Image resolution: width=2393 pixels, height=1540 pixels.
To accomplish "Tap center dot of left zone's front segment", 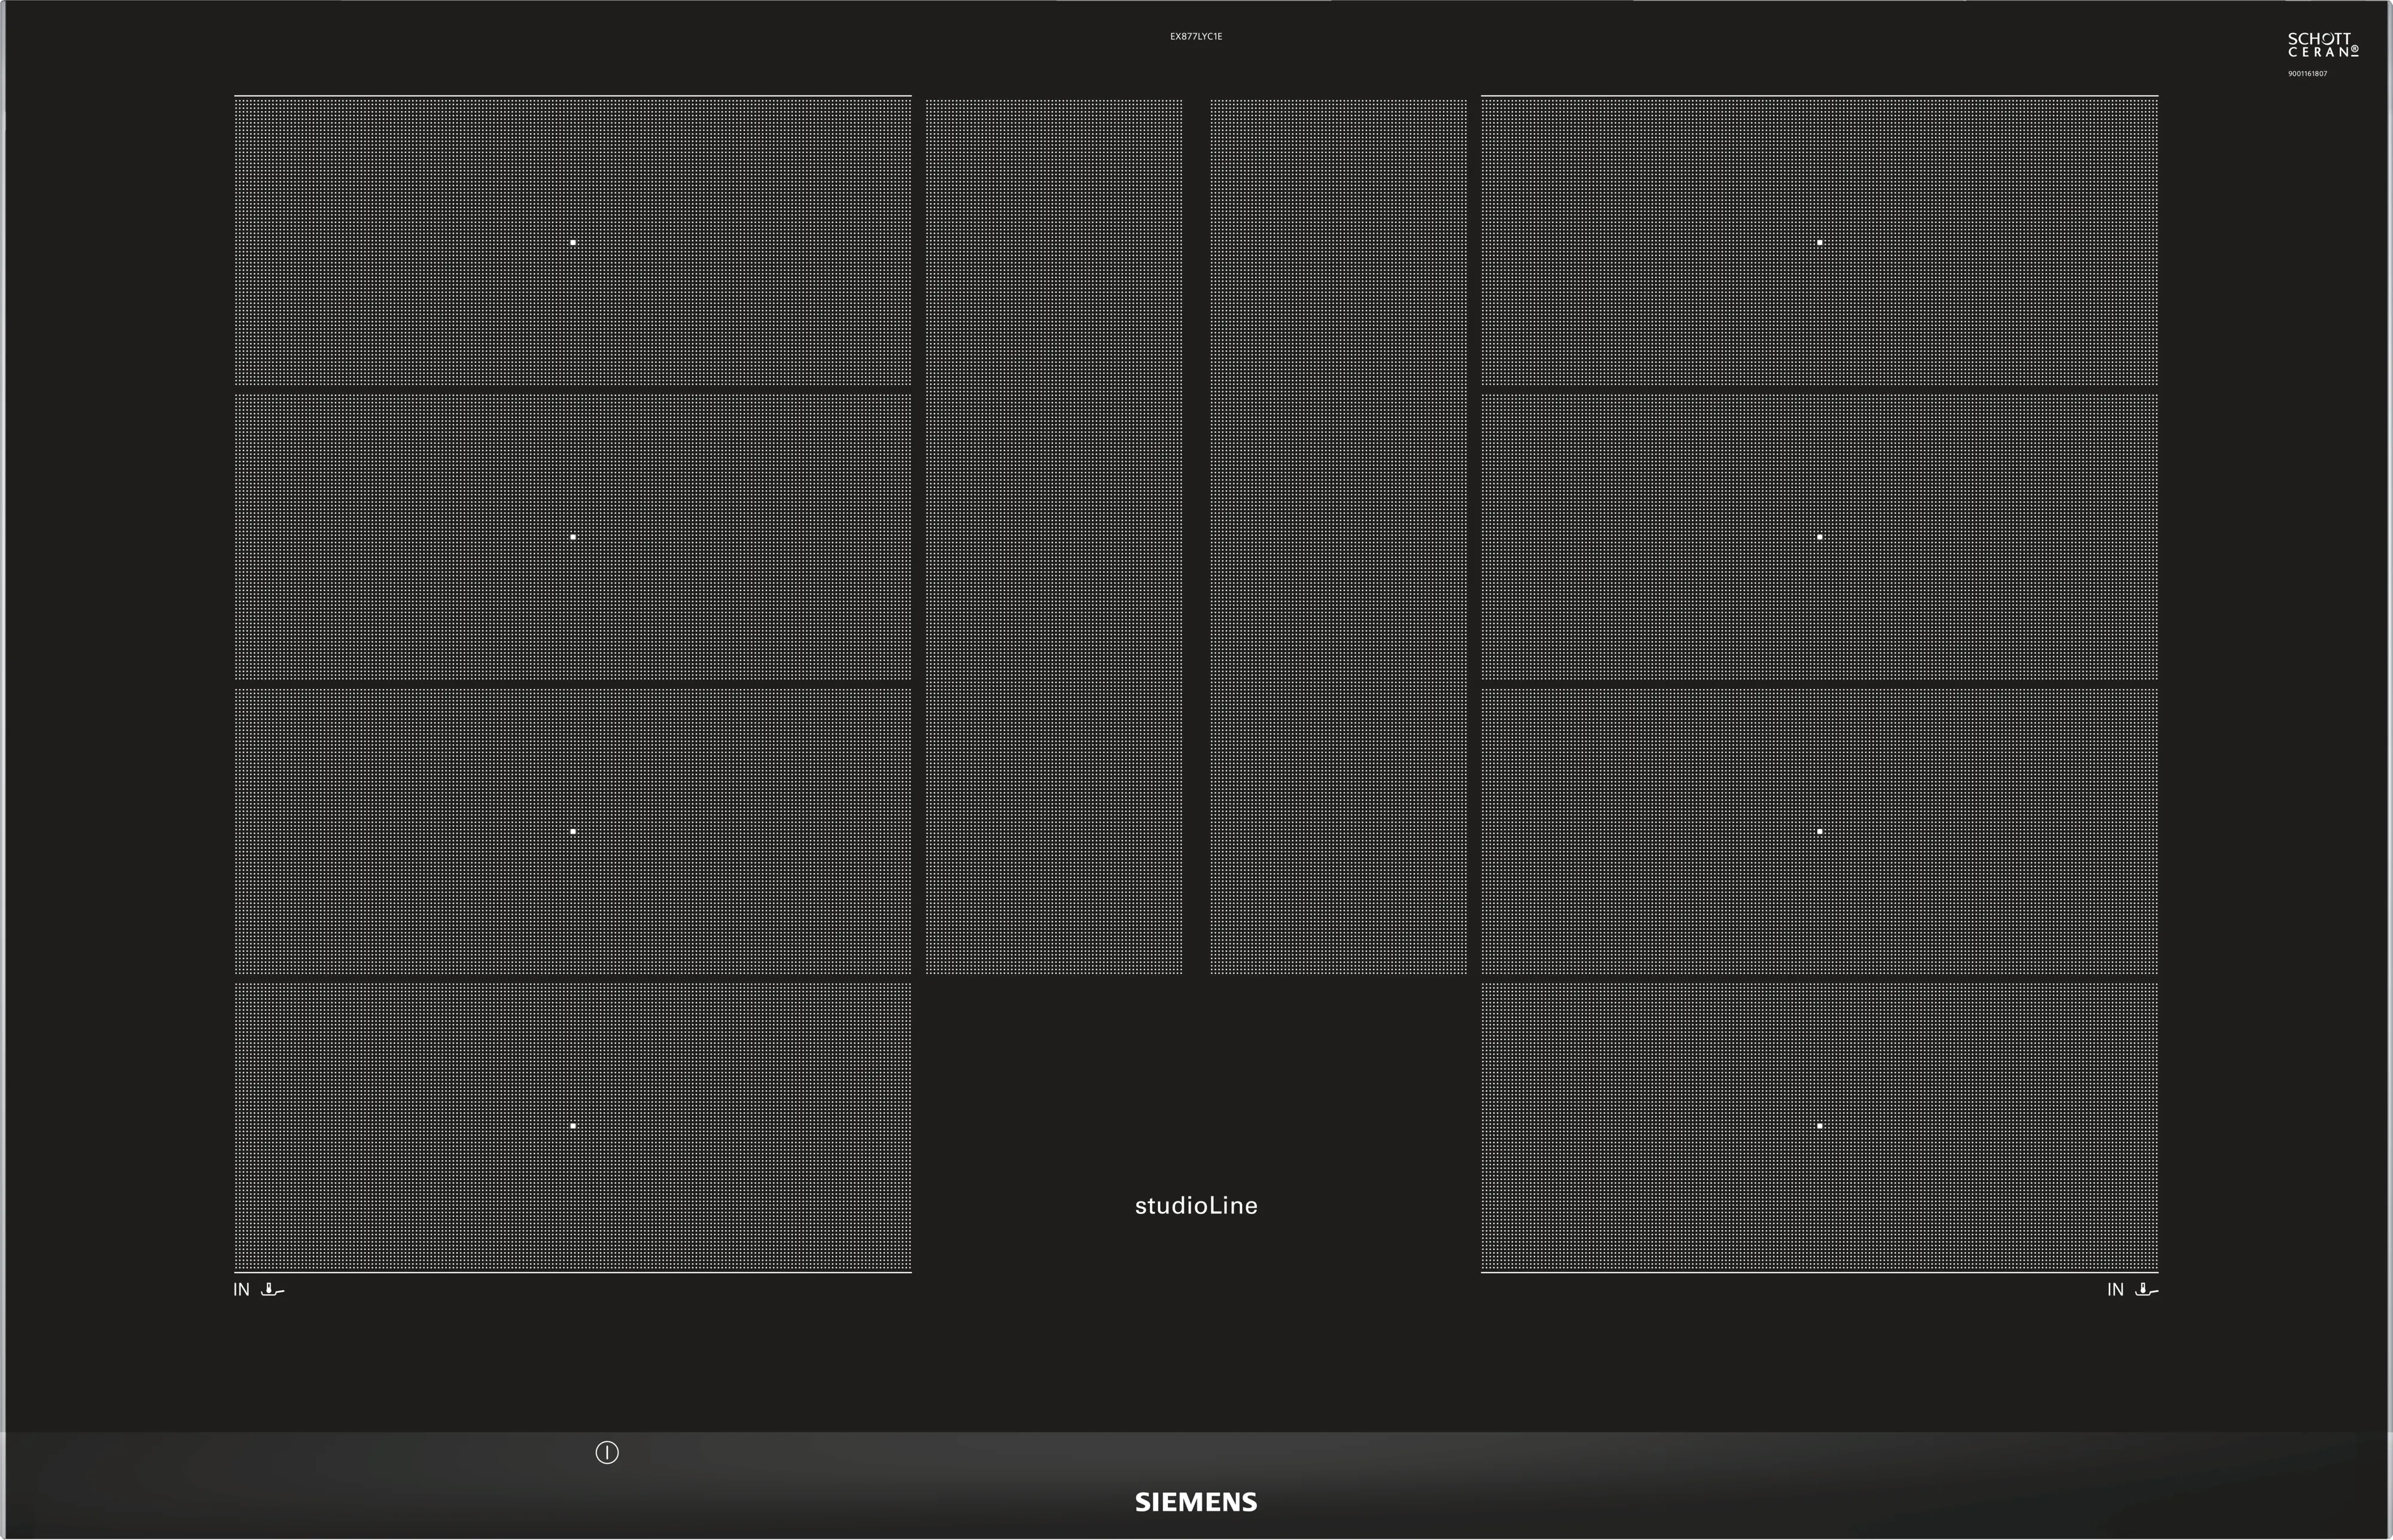I will [x=573, y=1126].
